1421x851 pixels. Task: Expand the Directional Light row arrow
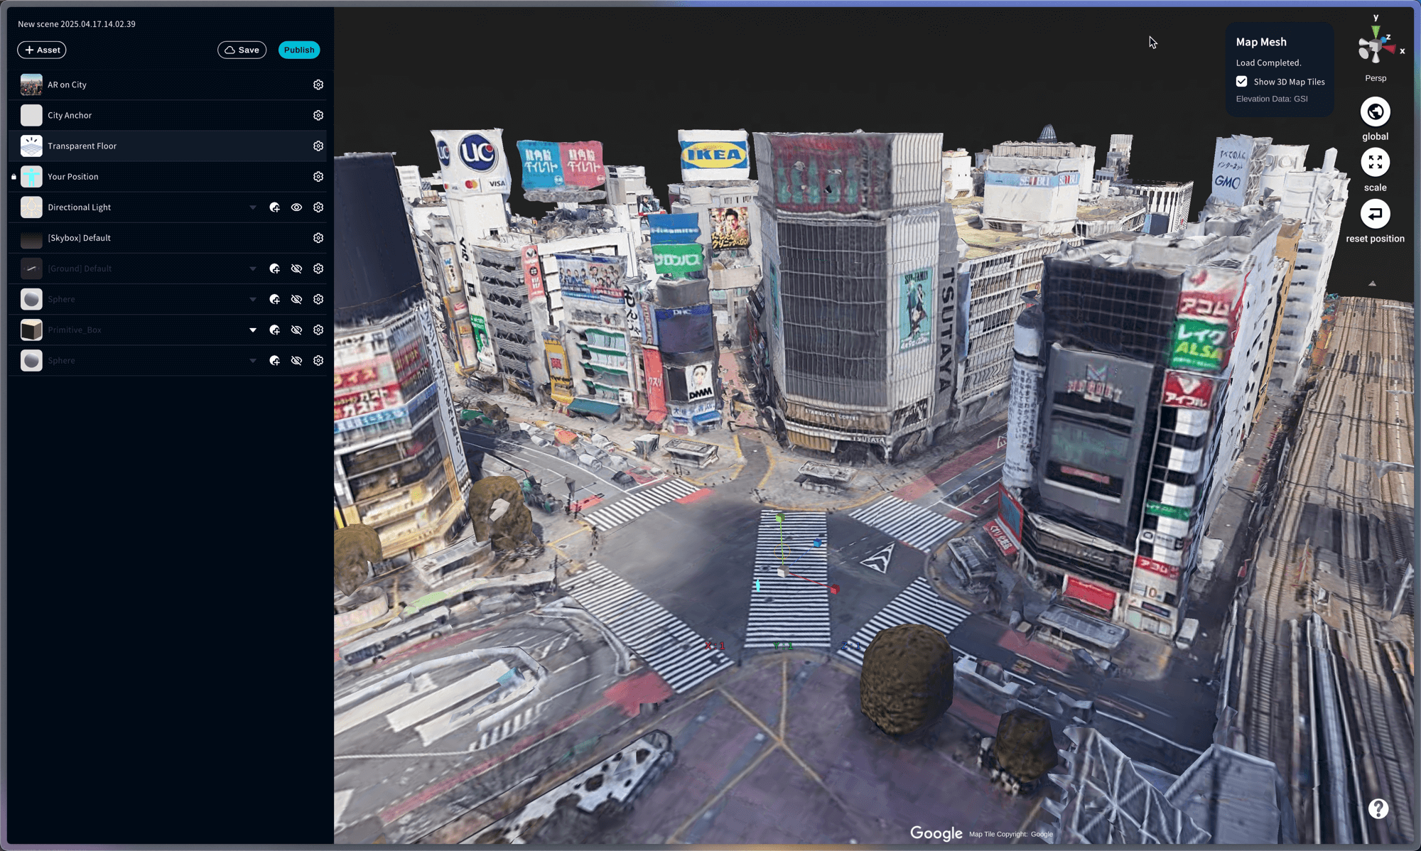tap(252, 207)
